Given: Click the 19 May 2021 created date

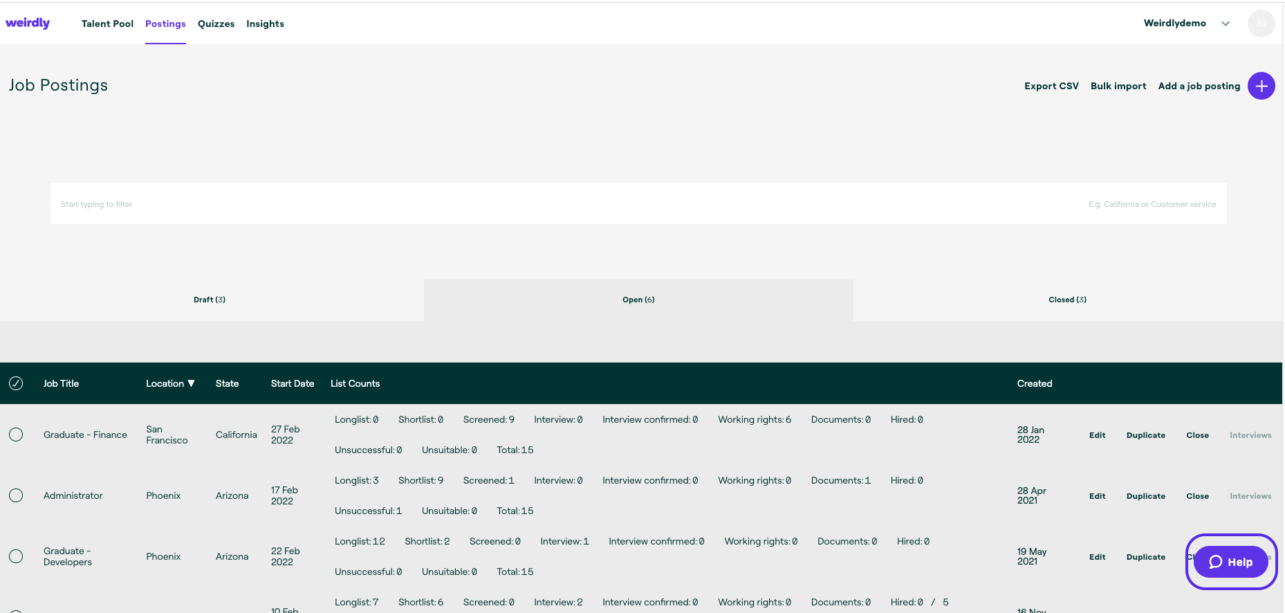Looking at the screenshot, I should (x=1032, y=556).
